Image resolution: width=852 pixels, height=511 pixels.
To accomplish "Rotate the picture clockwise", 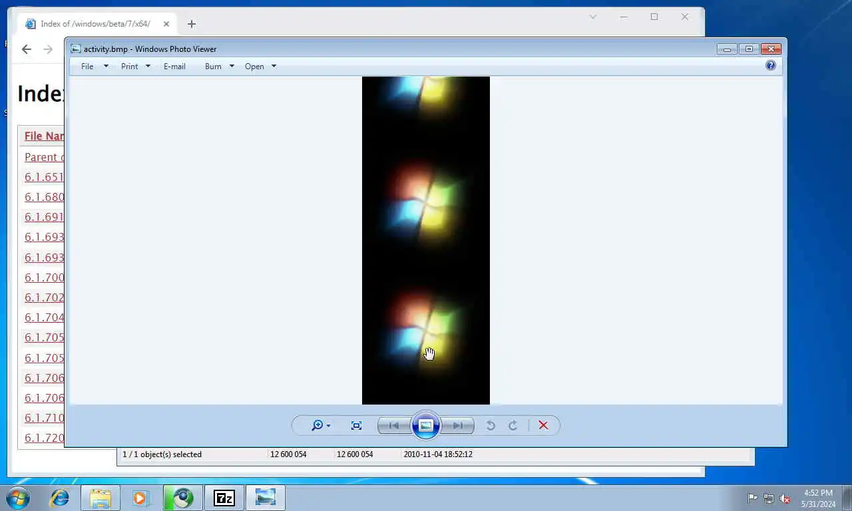I will click(513, 426).
